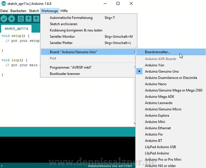Select Arduino BT board
Image resolution: width=206 pixels, height=168 pixels.
pos(171,141)
